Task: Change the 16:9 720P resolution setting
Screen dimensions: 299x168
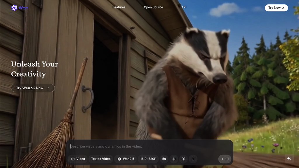Action: click(148, 159)
